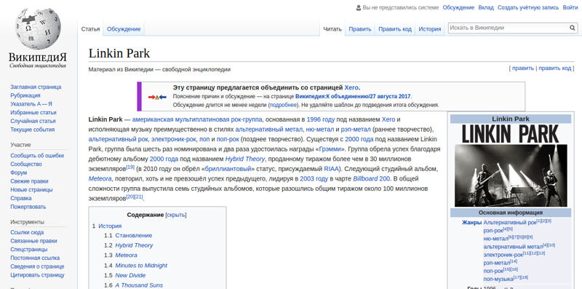
Task: Open infobox genre 'поп-музыка' link
Action: tap(498, 279)
